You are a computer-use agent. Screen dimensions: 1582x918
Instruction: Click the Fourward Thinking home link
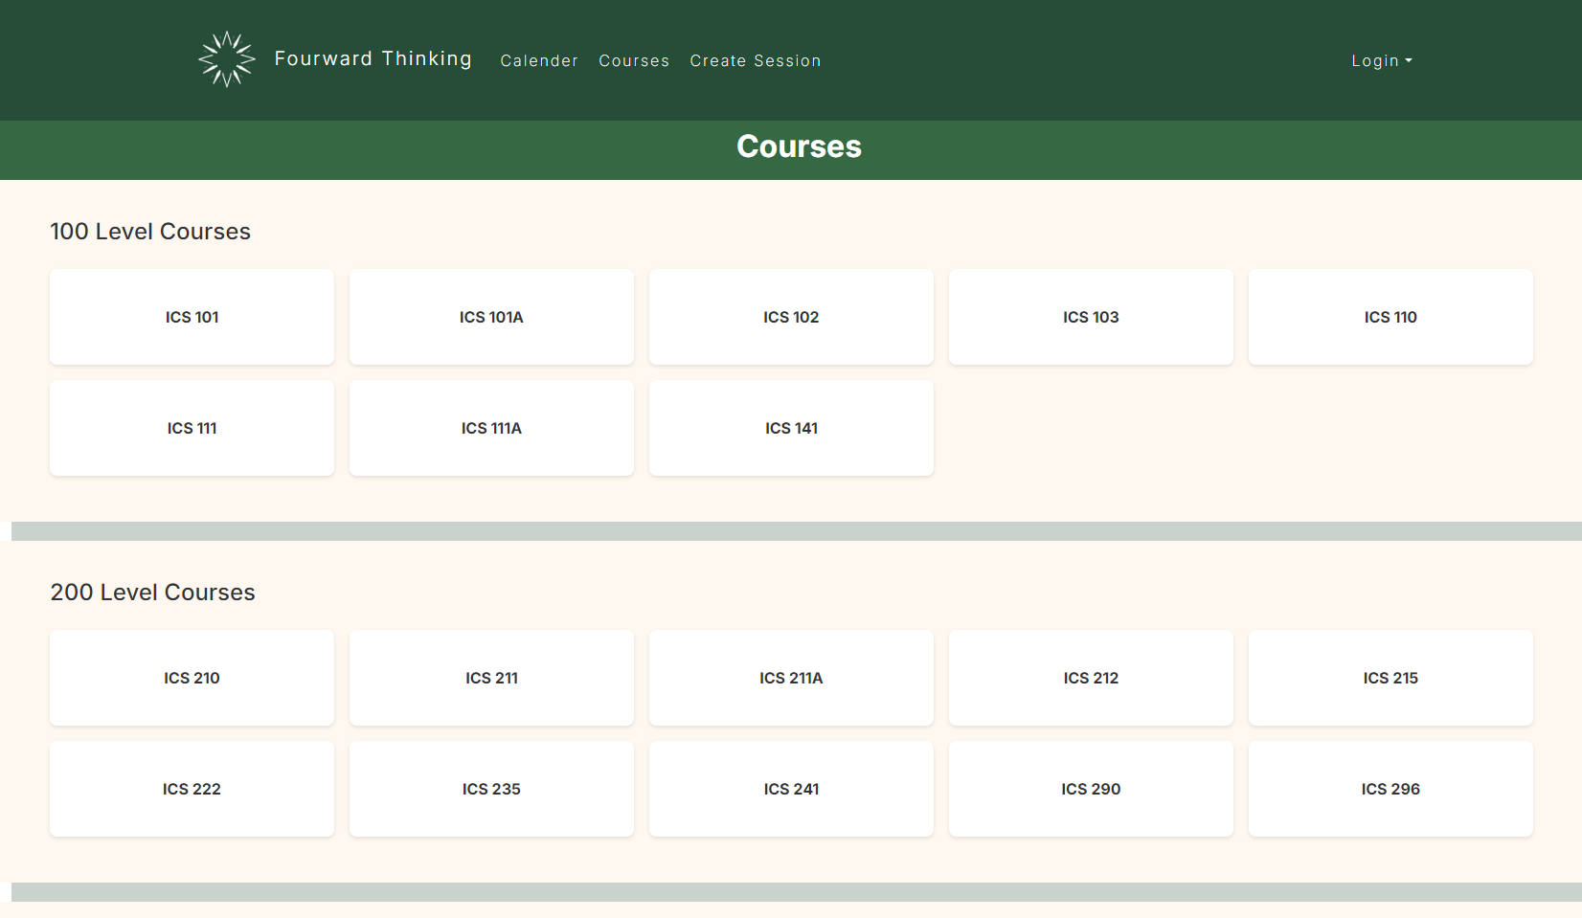(373, 58)
